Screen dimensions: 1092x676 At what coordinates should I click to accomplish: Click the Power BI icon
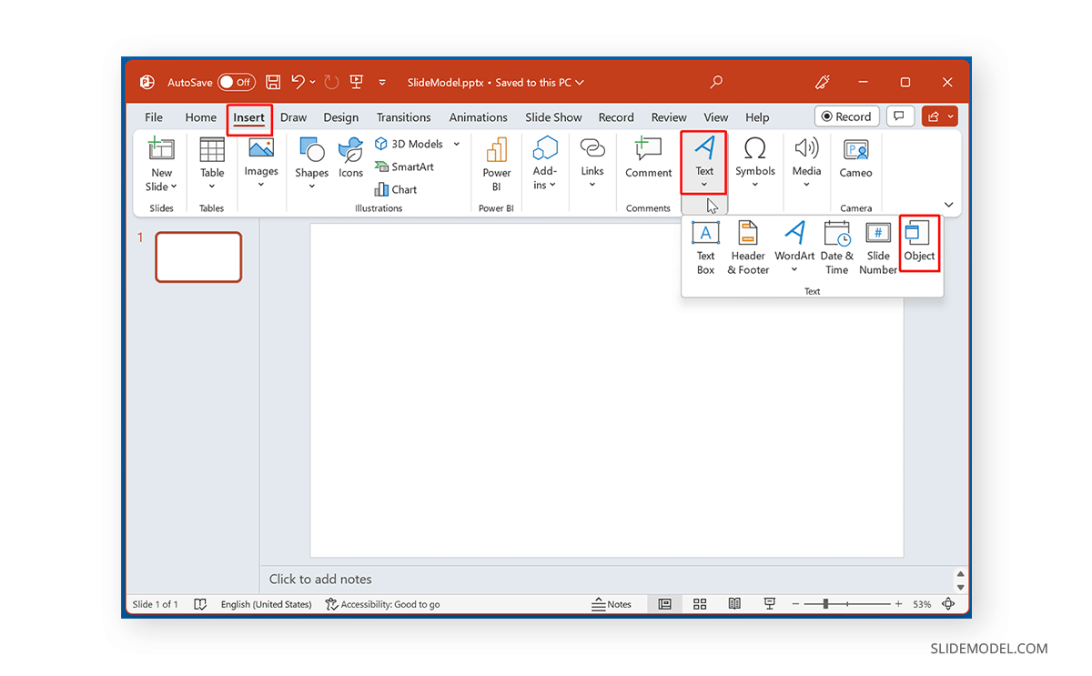(496, 162)
